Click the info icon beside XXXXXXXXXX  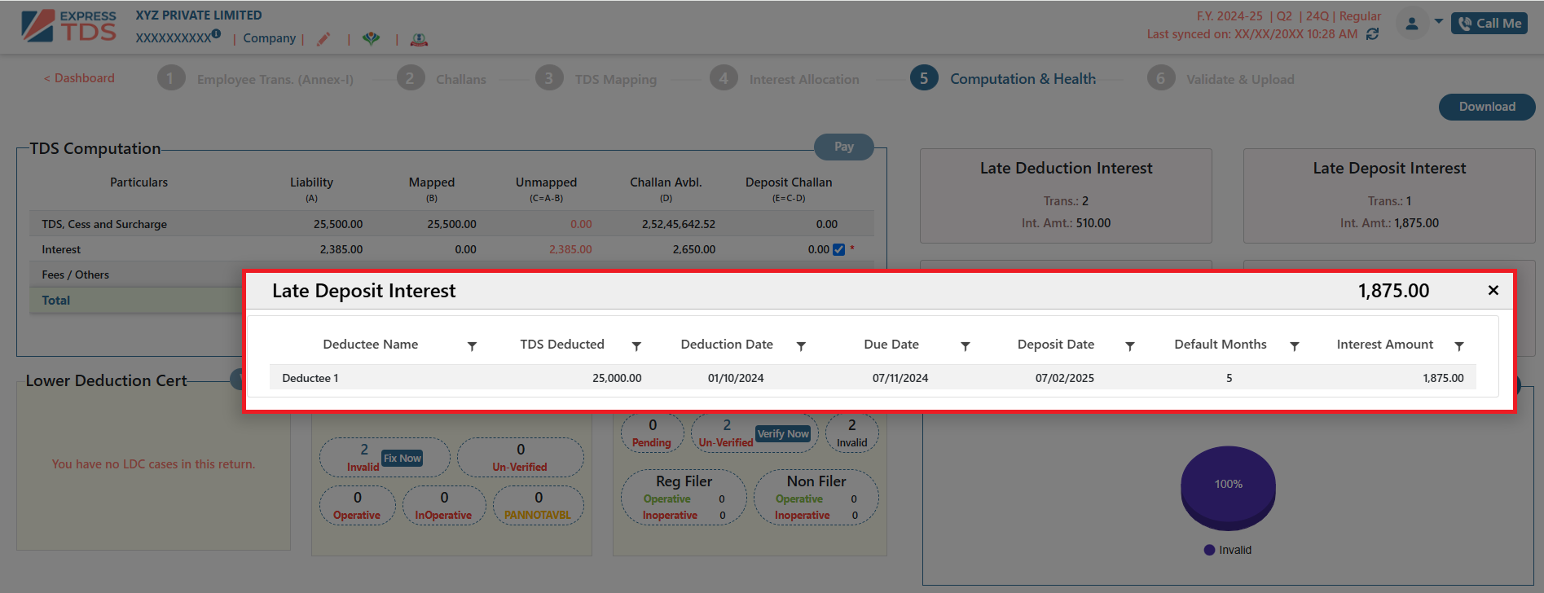[x=216, y=34]
